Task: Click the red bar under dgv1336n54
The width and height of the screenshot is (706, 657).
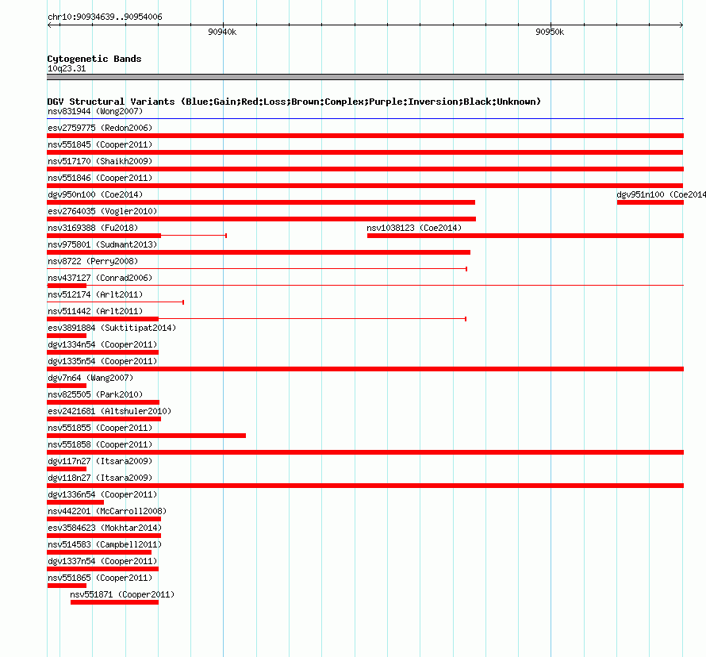Action: pos(75,502)
